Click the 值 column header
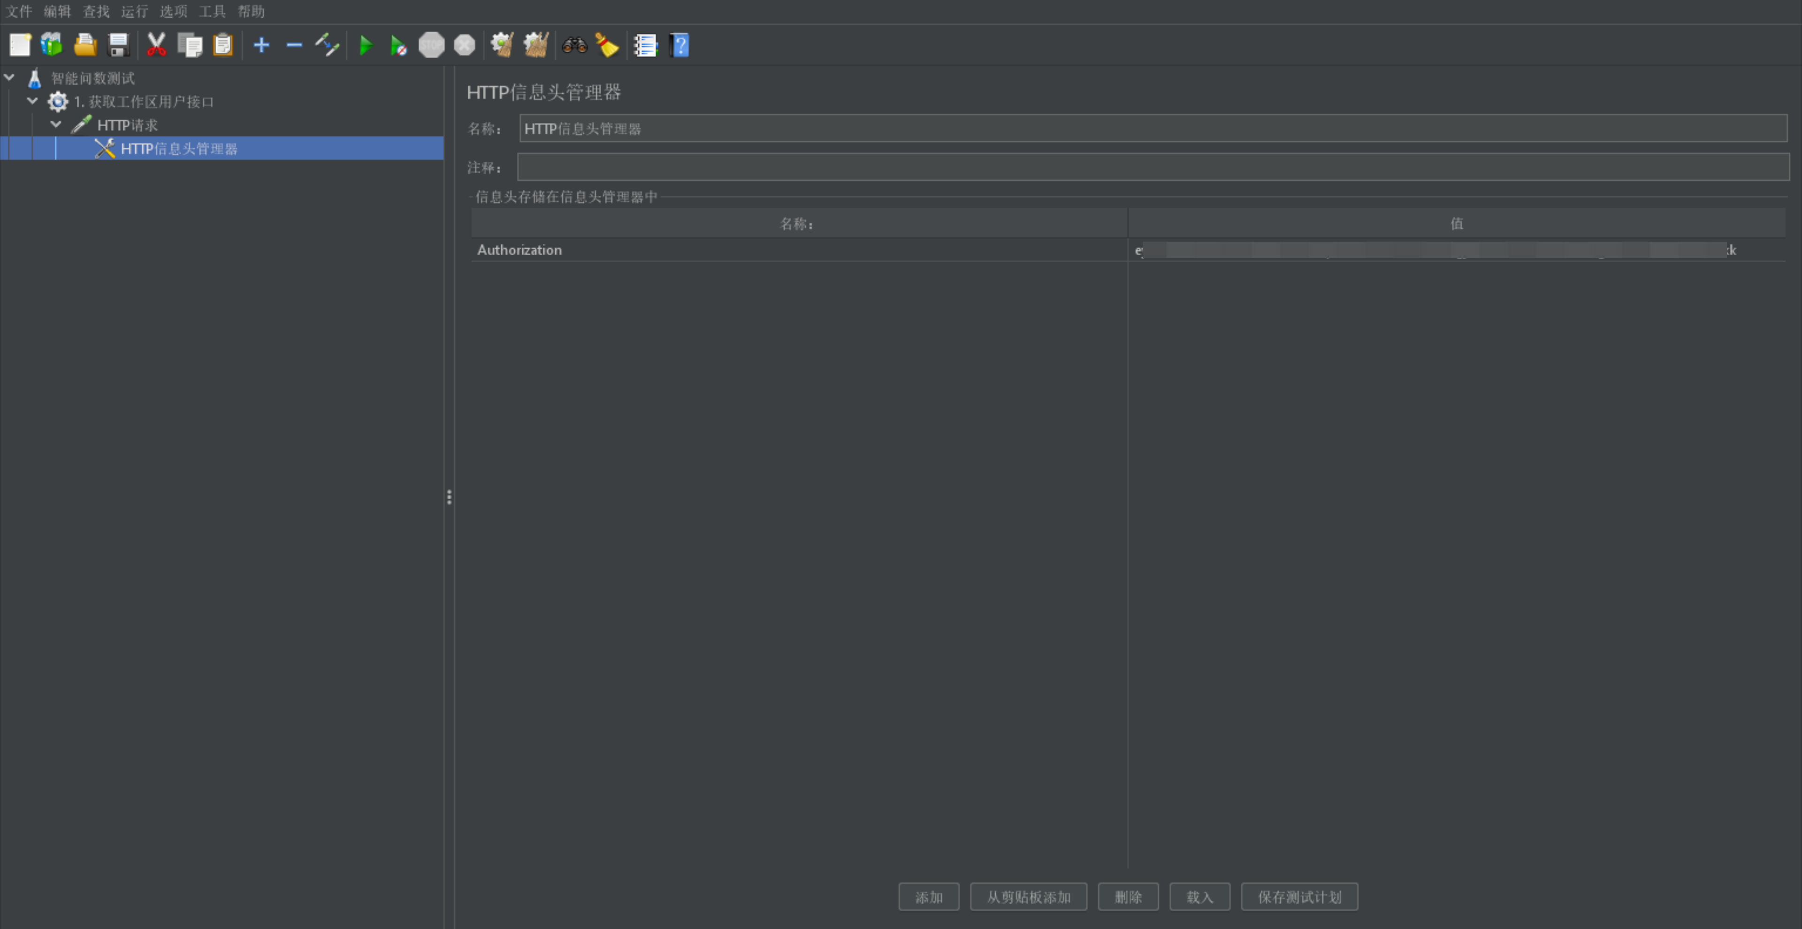The image size is (1802, 929). pyautogui.click(x=1457, y=223)
